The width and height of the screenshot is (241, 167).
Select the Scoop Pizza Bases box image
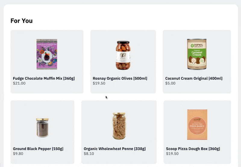(197, 124)
